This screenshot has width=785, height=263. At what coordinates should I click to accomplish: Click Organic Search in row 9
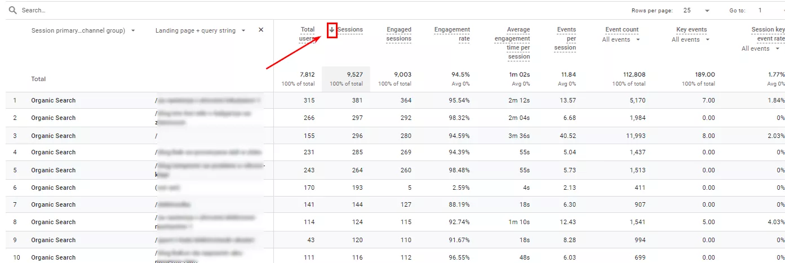click(x=54, y=240)
